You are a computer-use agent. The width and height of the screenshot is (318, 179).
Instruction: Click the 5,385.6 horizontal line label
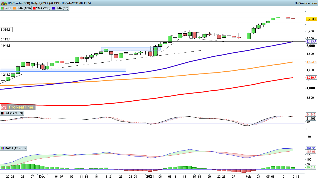click(x=6, y=29)
